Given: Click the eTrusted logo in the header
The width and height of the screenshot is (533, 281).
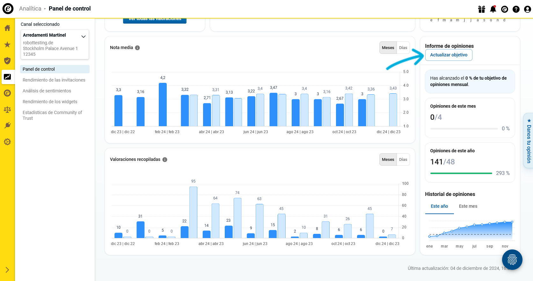Looking at the screenshot, I should click(x=8, y=9).
